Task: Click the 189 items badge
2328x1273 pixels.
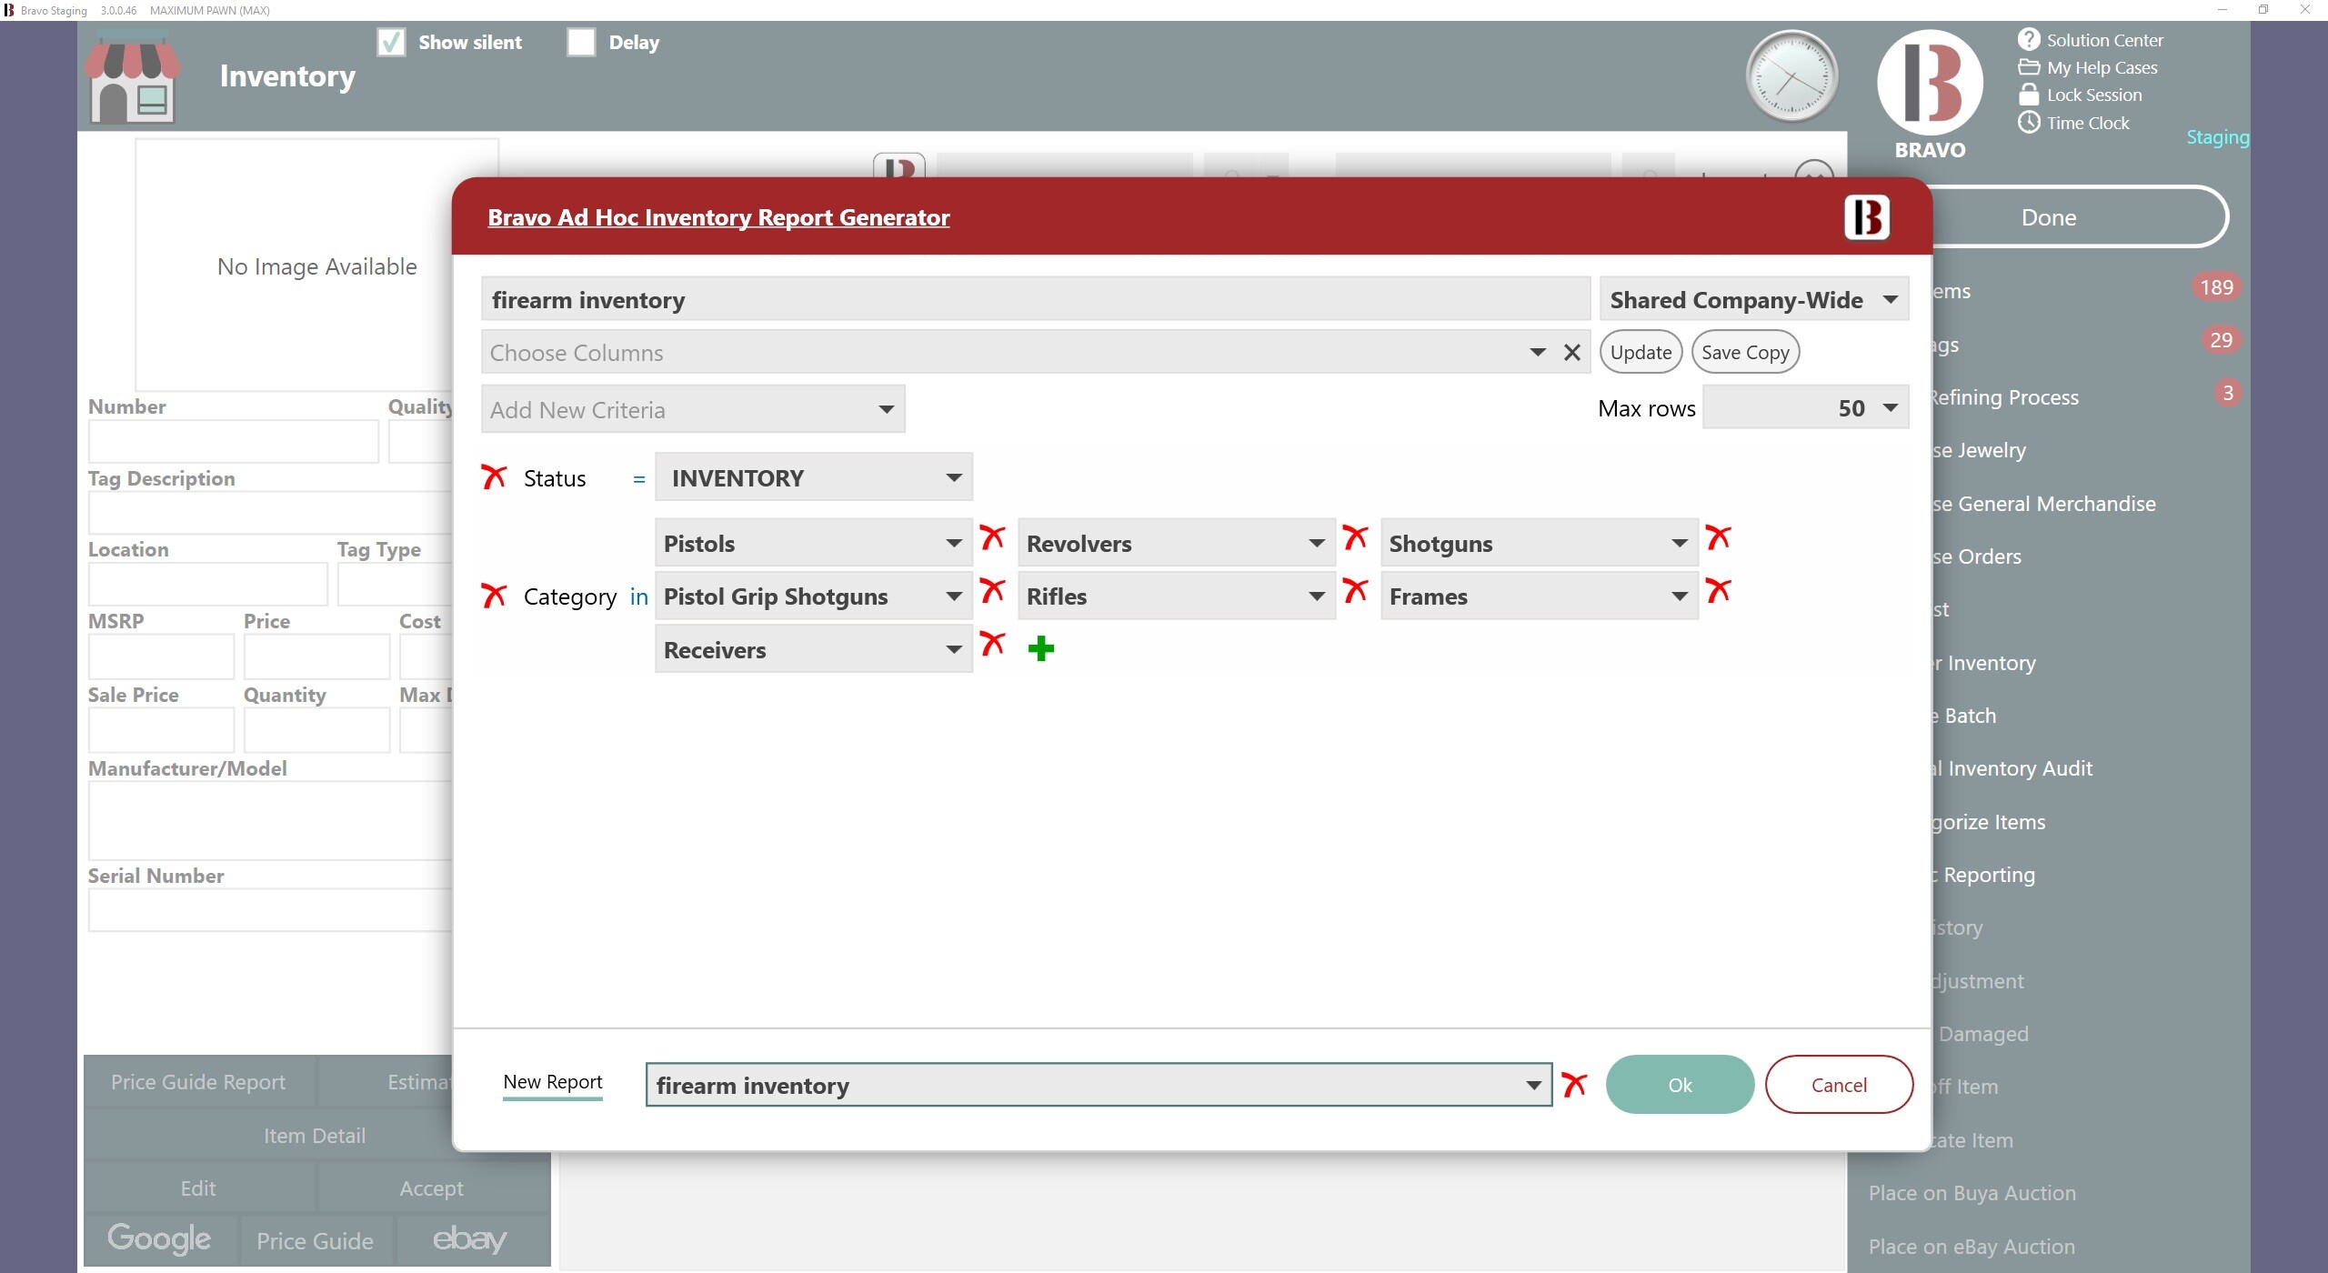Action: [x=2215, y=287]
